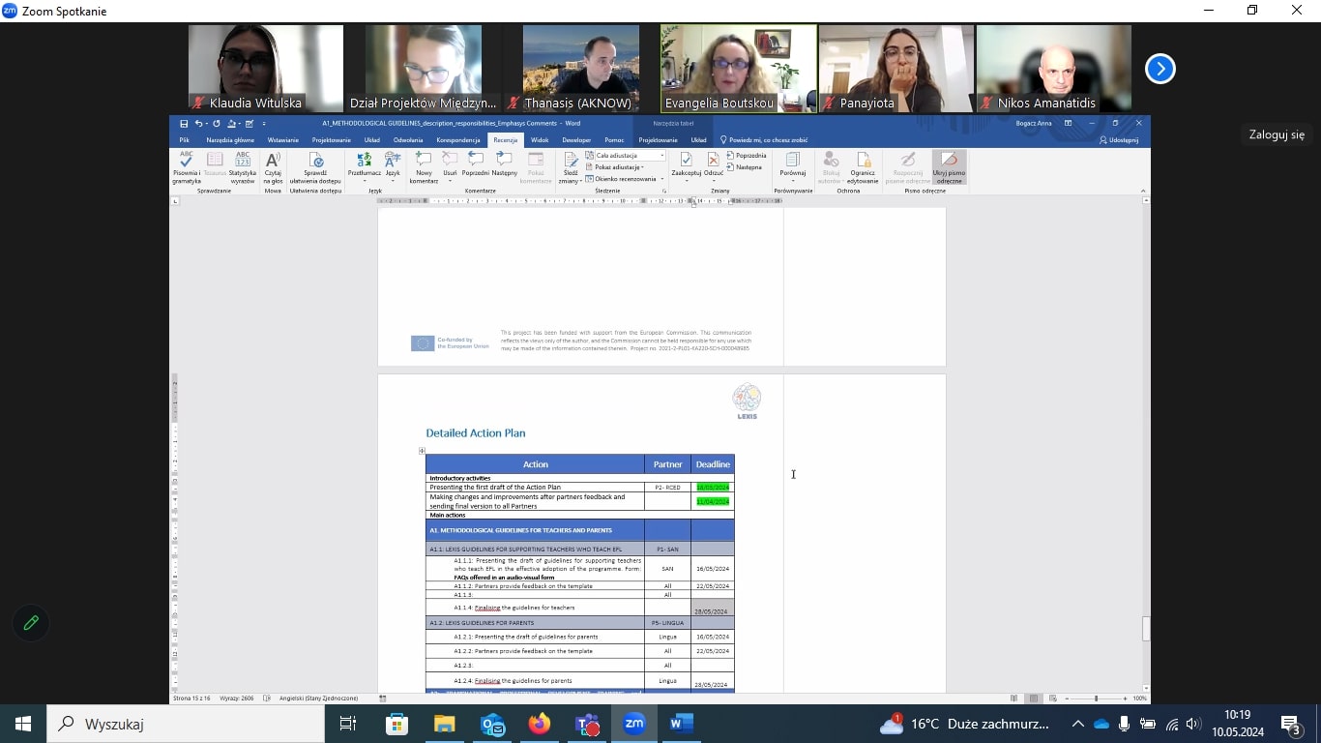This screenshot has height=743, width=1321.
Task: Click Powiedz mi, co chcesz zrobić
Action: click(764, 140)
